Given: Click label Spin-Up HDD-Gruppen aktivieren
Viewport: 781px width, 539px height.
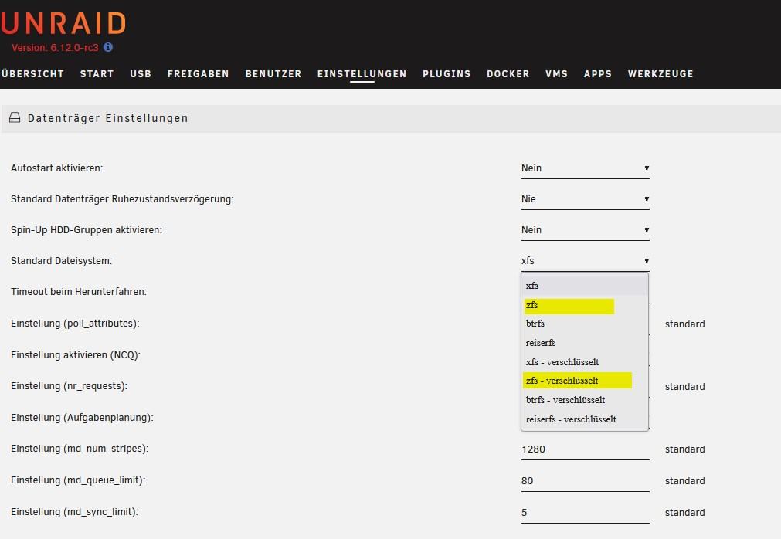Looking at the screenshot, I should tap(87, 230).
